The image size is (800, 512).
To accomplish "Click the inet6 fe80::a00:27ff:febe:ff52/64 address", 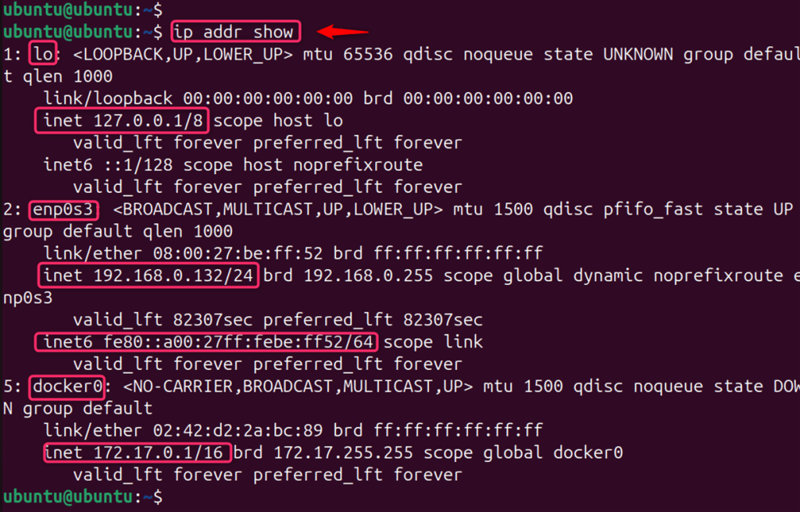I will pyautogui.click(x=206, y=342).
